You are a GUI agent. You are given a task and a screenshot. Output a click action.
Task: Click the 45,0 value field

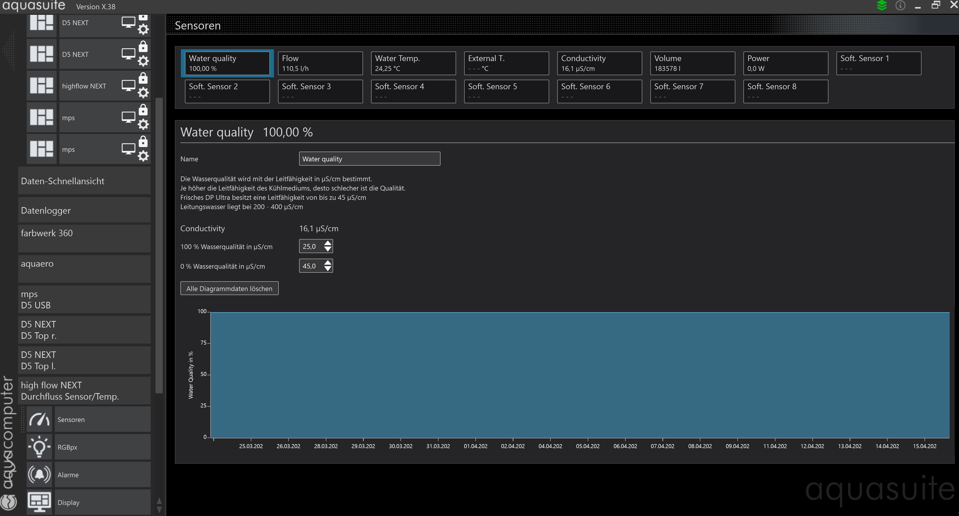pos(311,266)
